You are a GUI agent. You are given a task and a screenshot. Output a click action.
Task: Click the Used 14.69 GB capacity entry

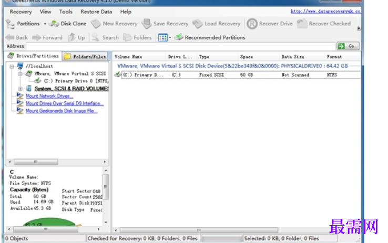(32, 202)
